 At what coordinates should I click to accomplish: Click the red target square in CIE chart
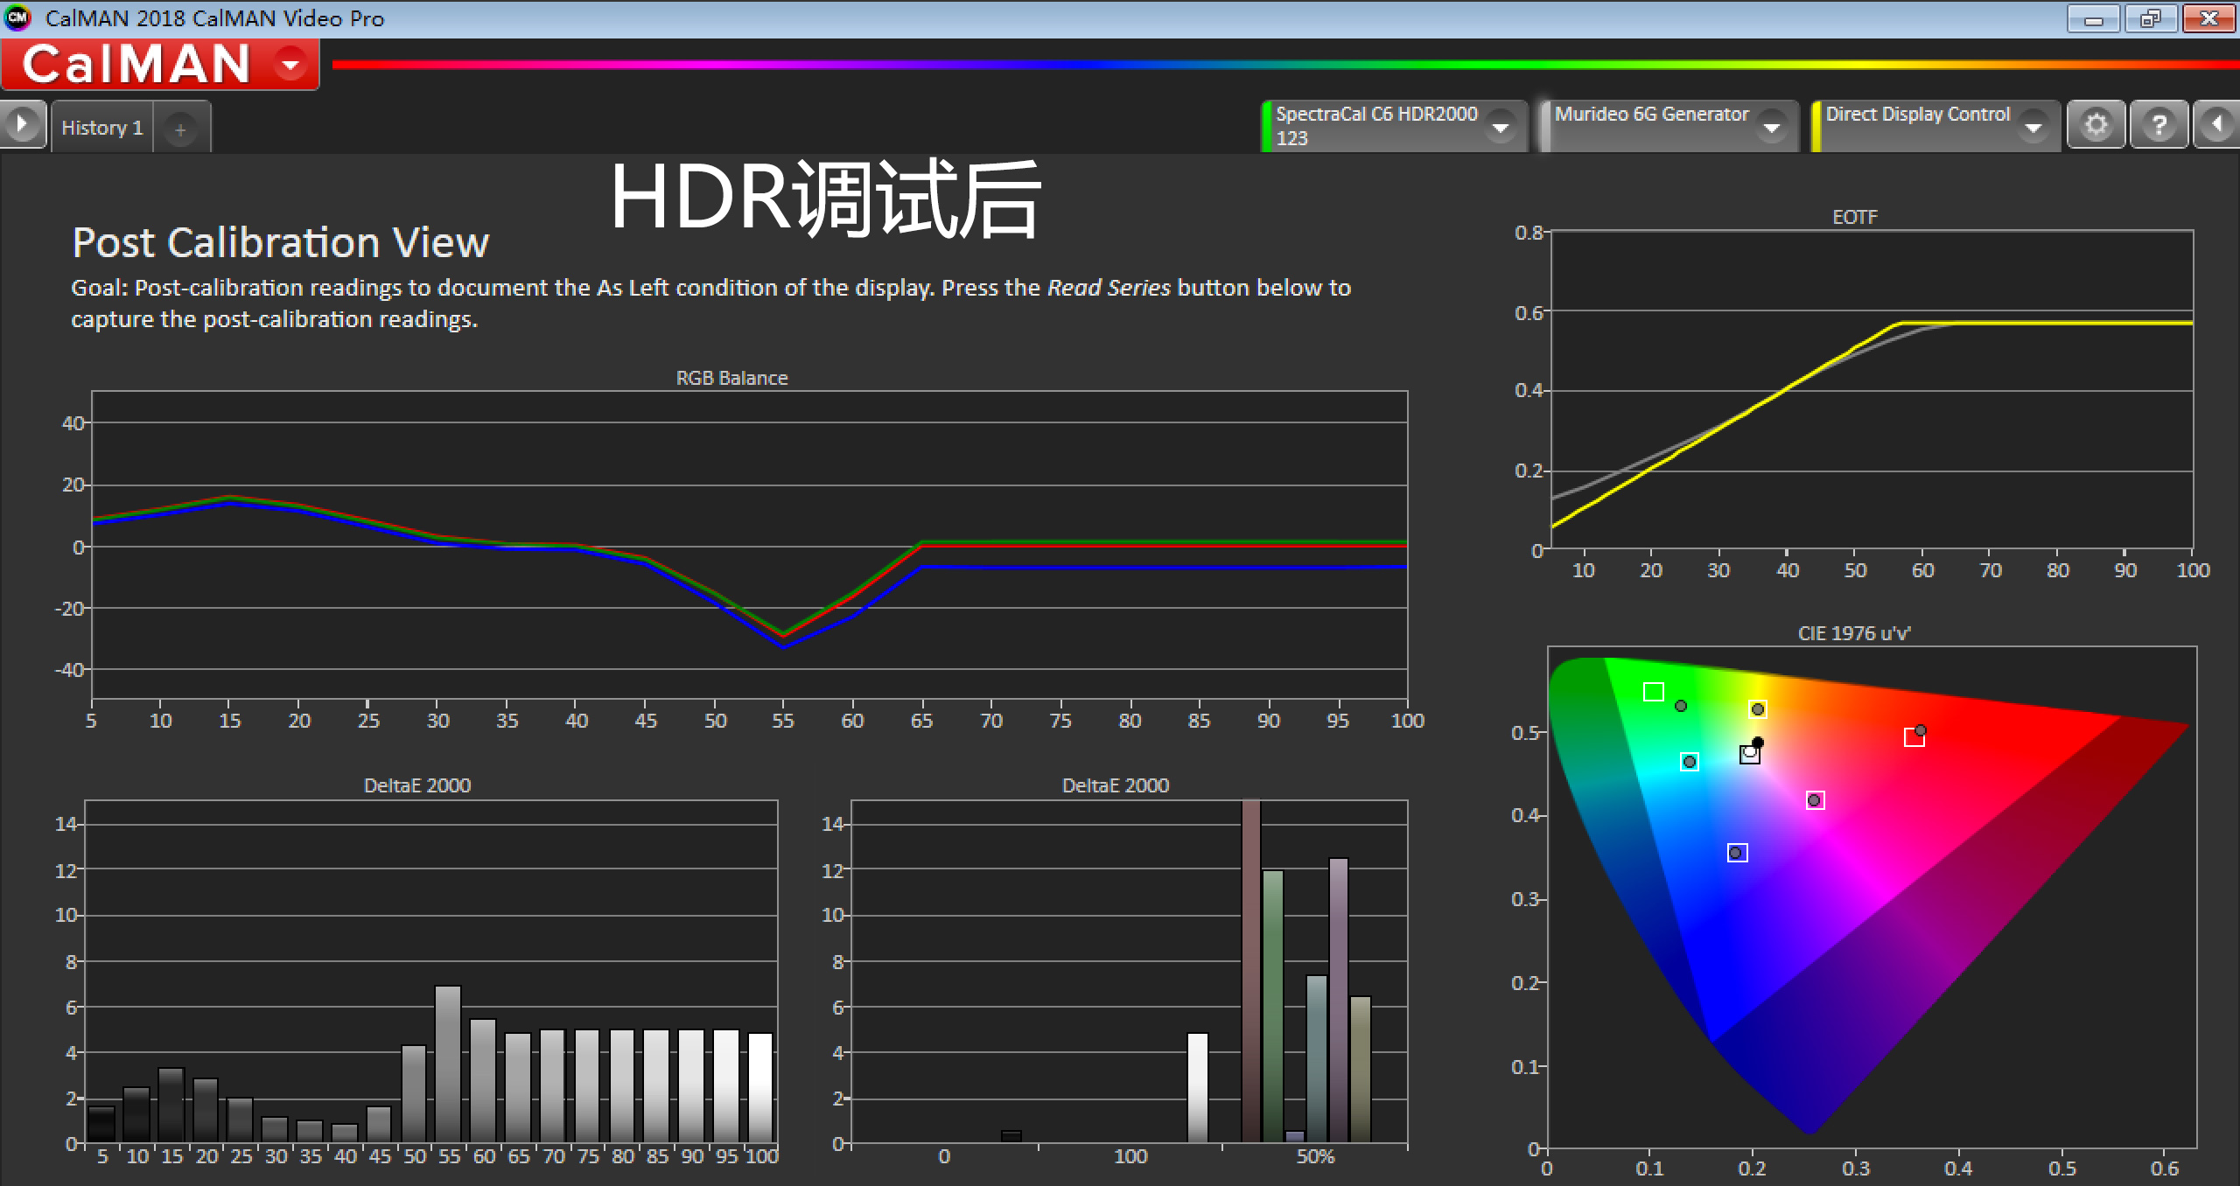(1914, 737)
